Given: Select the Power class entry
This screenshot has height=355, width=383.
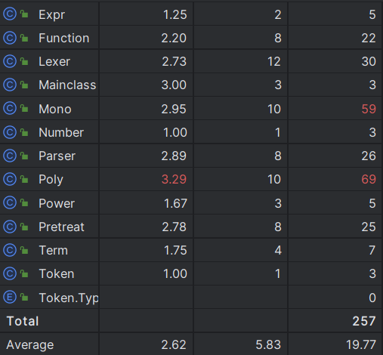Looking at the screenshot, I should 57,203.
